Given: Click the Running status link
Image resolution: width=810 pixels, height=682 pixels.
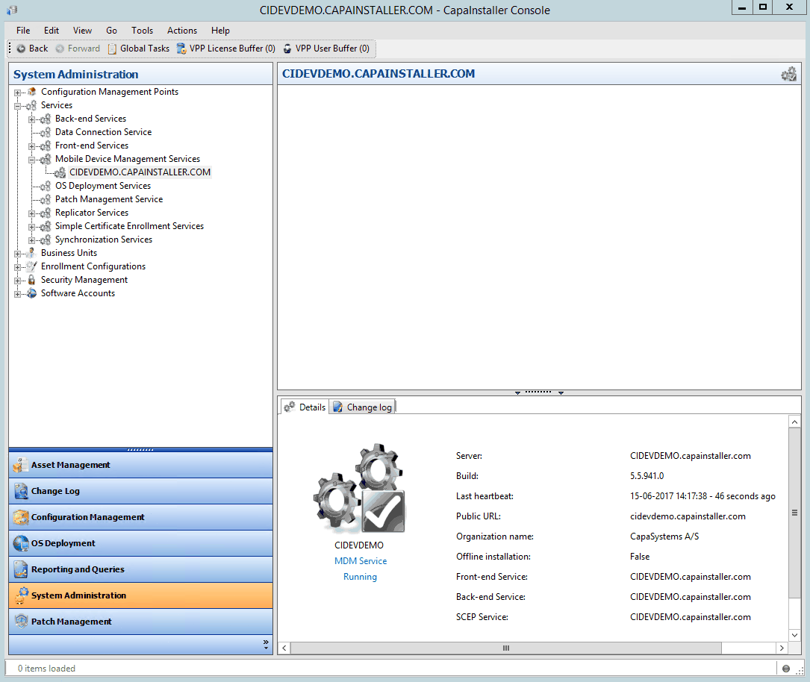Looking at the screenshot, I should tap(360, 577).
